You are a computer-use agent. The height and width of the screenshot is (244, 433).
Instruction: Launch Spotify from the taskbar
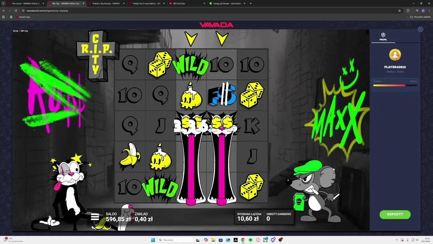tap(251, 240)
